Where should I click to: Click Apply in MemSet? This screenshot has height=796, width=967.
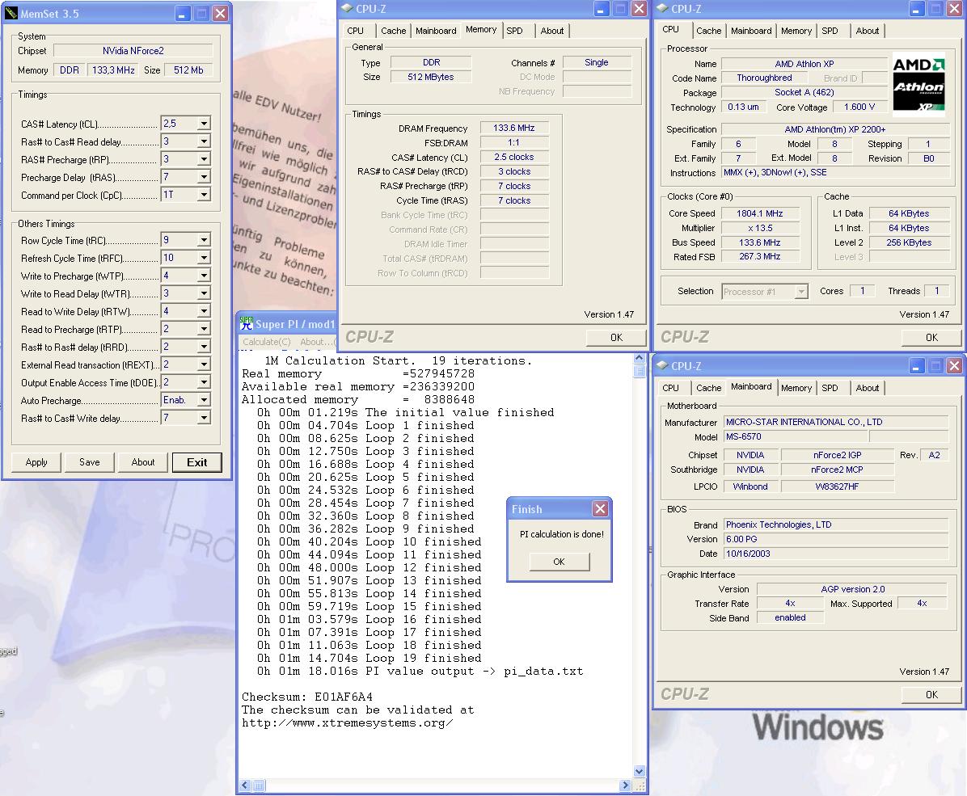36,462
